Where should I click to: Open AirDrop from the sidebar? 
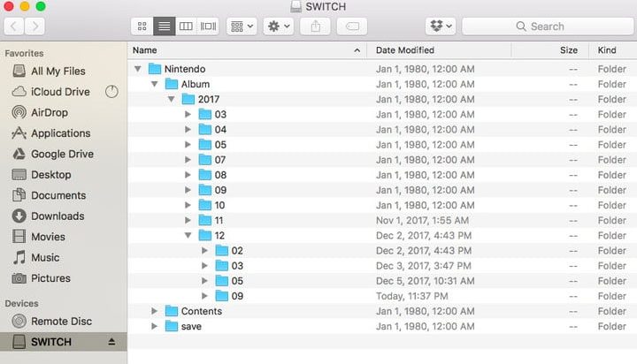pyautogui.click(x=49, y=113)
